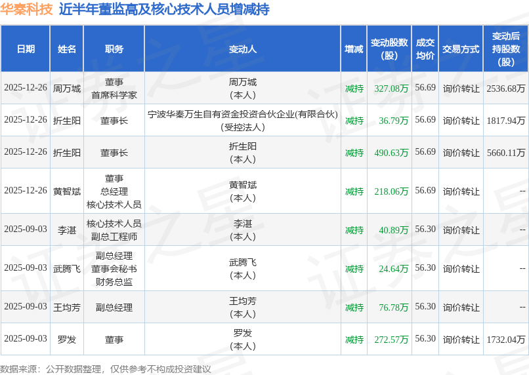
Task: Click date 2025-09-03 in 李湛 row
Action: click(26, 229)
